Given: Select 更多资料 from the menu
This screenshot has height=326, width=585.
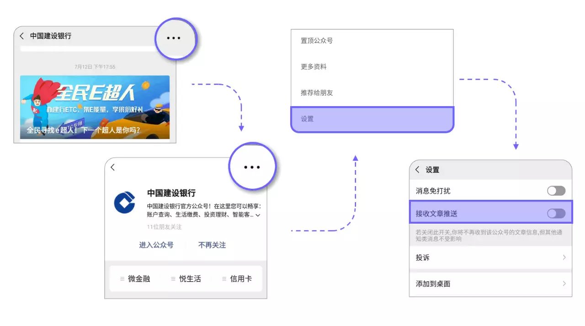Looking at the screenshot, I should [372, 67].
